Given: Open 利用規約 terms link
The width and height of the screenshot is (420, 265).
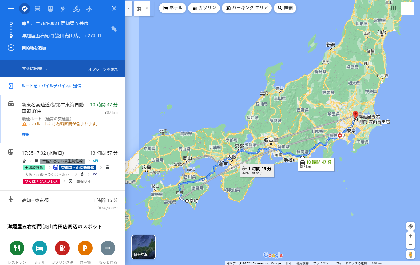Looking at the screenshot, I should click(x=302, y=263).
